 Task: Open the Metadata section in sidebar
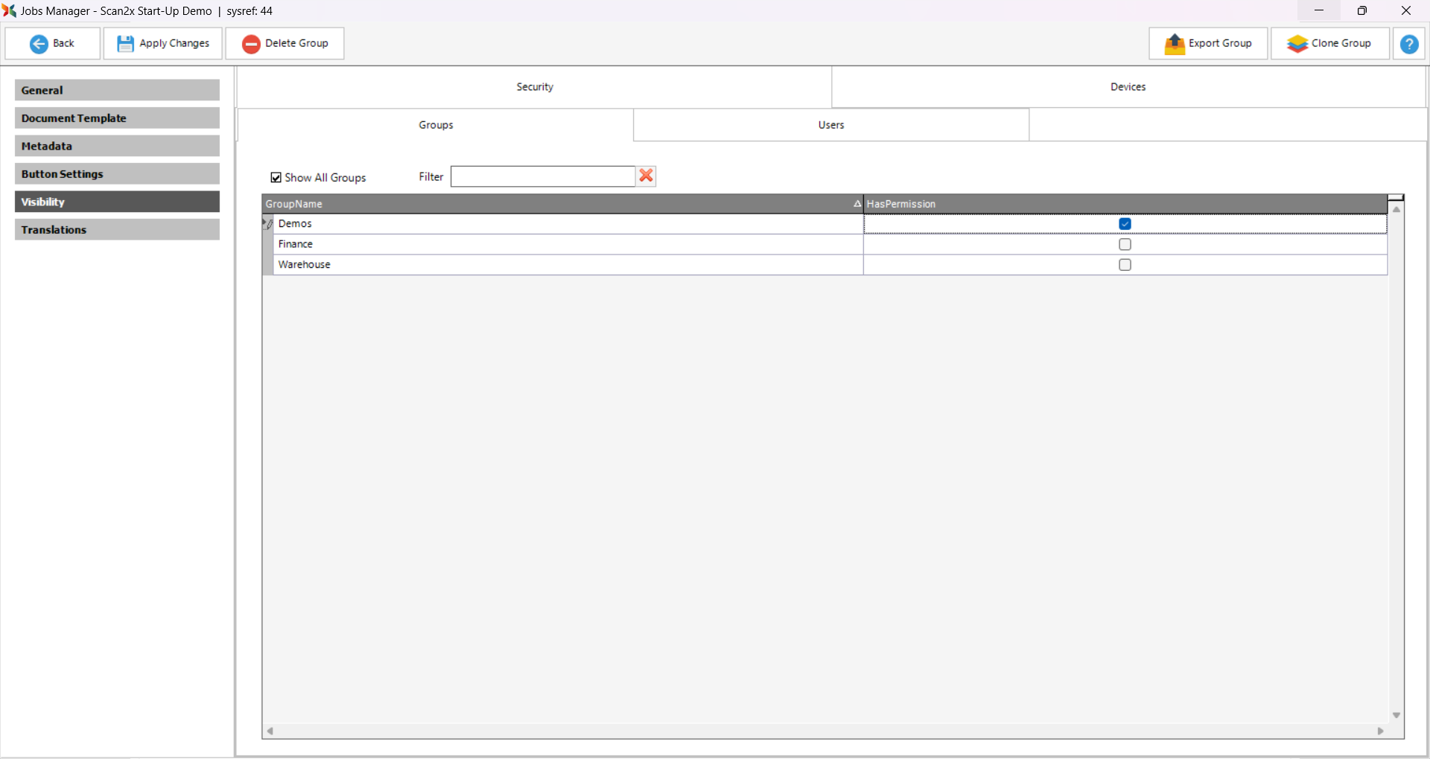point(117,146)
